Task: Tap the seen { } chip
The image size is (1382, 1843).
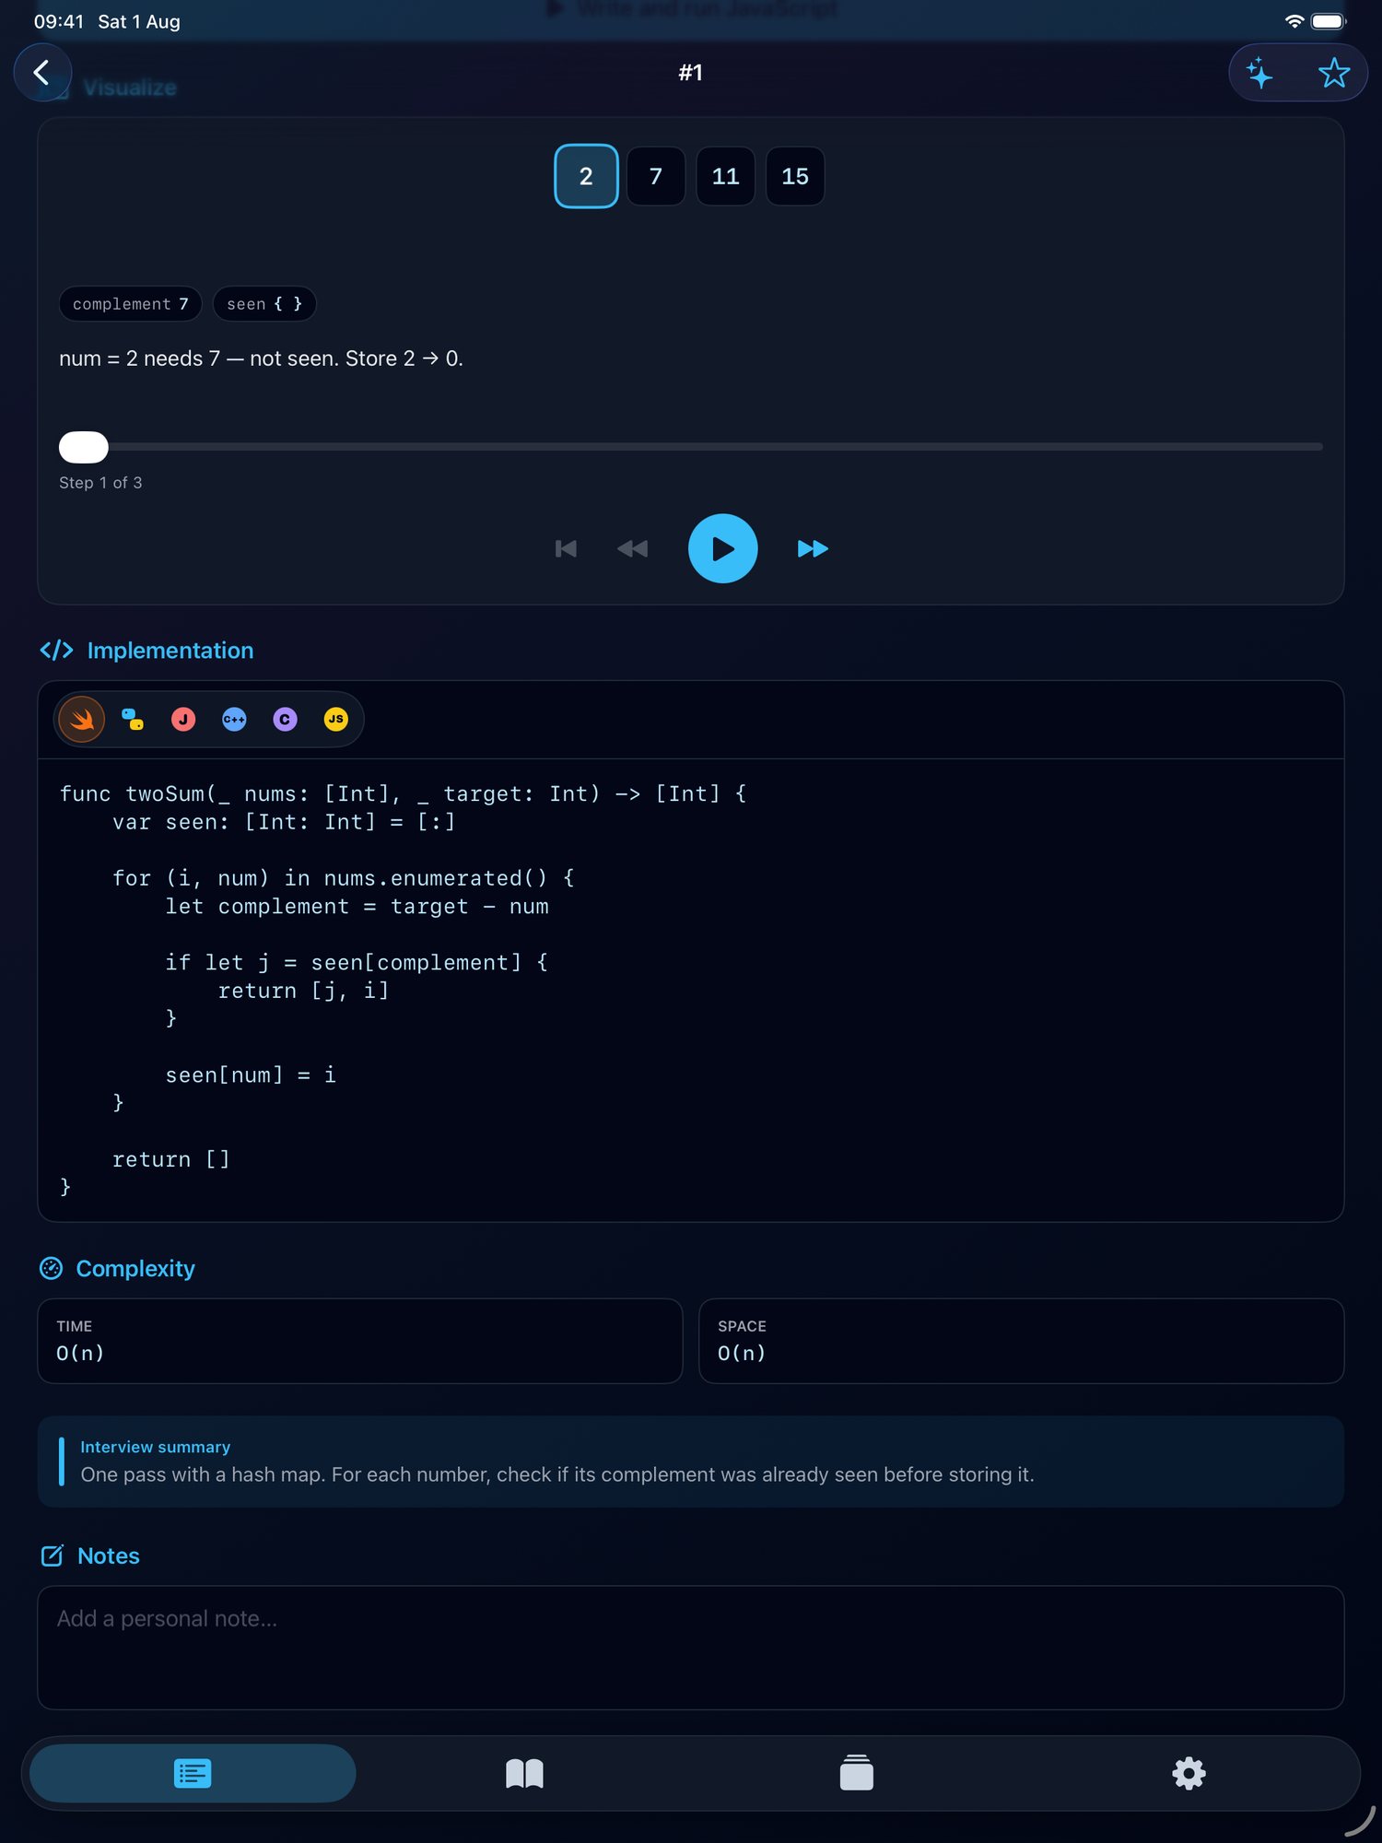Action: coord(264,304)
